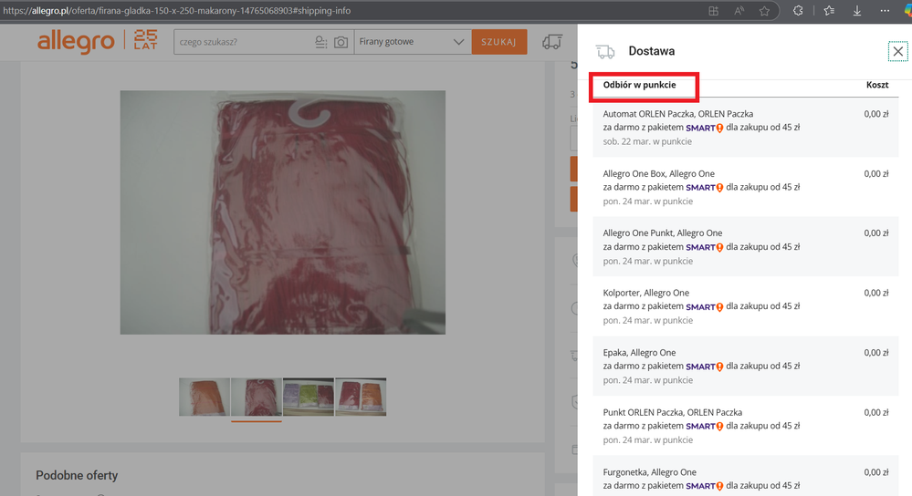Select the third multi-color curtains thumbnail
This screenshot has width=912, height=496.
pos(309,397)
